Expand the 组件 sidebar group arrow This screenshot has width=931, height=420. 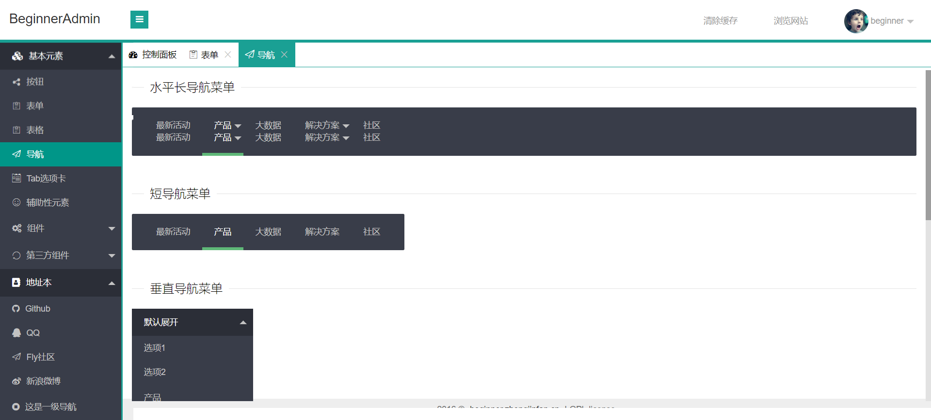112,228
